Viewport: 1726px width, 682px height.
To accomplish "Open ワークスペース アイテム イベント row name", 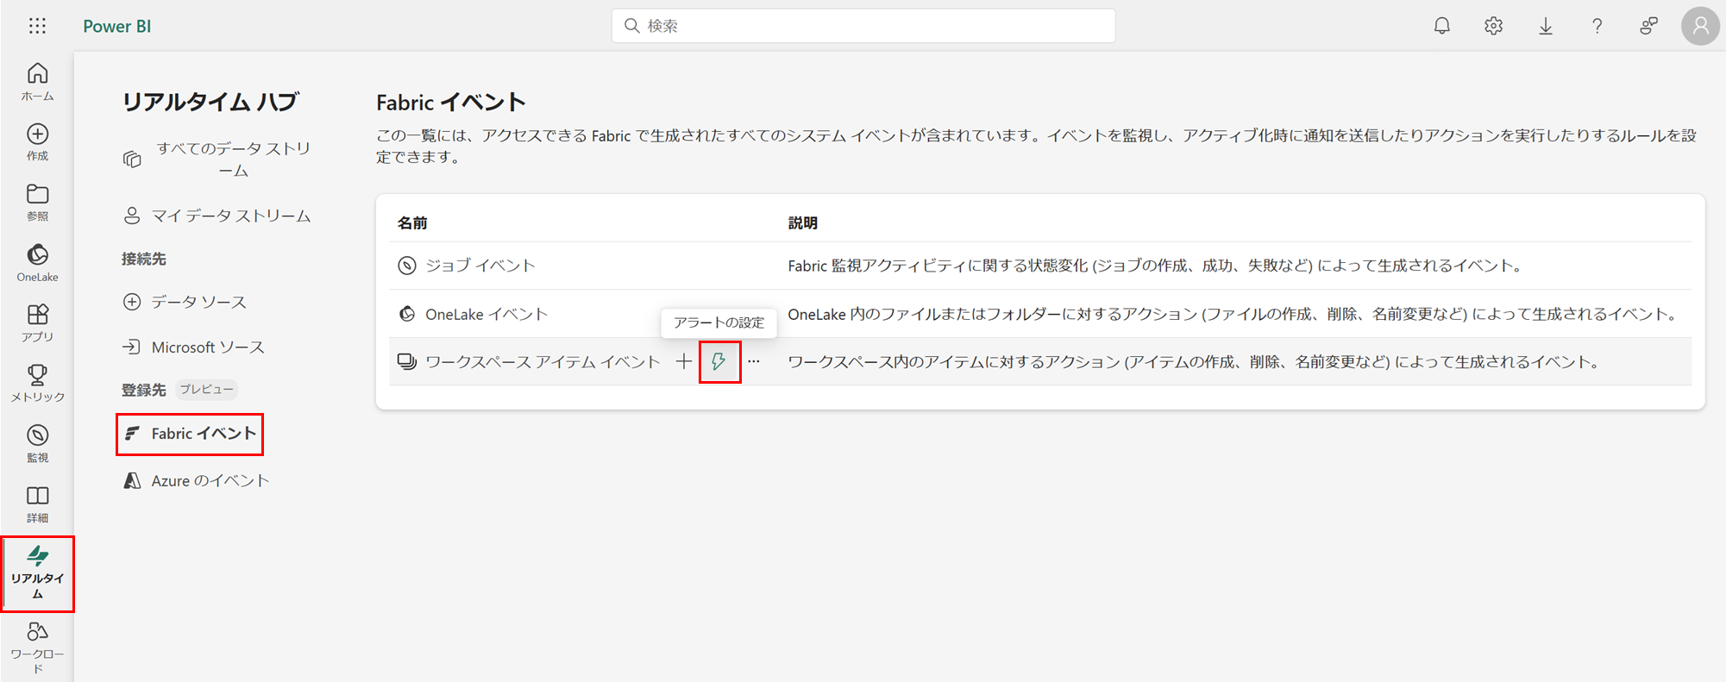I will coord(543,362).
